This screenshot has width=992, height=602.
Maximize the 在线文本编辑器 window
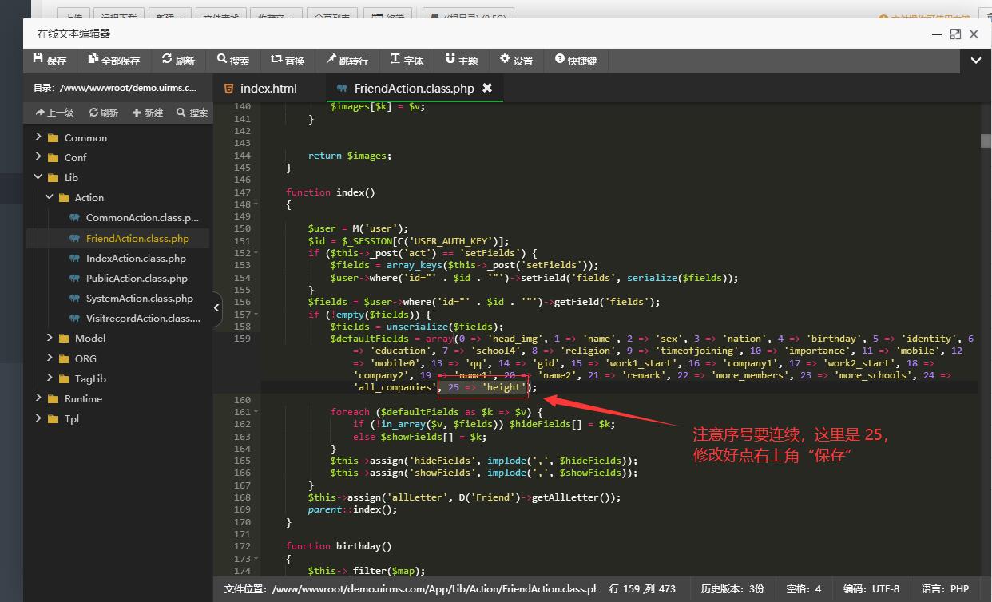pyautogui.click(x=955, y=34)
